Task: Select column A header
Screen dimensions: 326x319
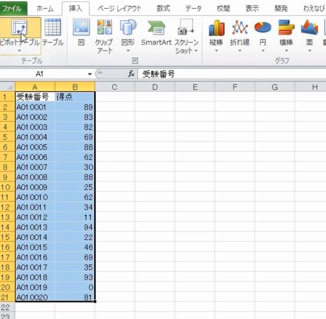Action: coord(35,87)
